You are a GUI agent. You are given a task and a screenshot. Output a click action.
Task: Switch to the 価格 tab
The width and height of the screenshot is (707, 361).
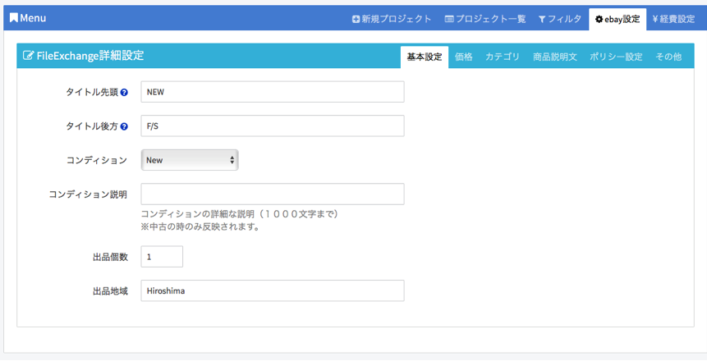(463, 57)
